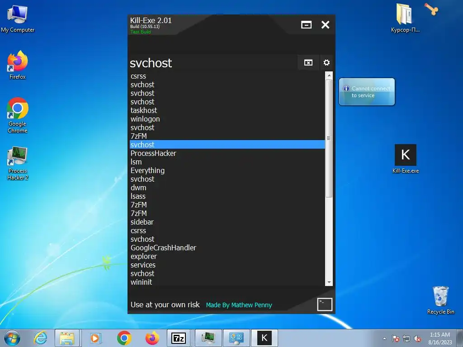Viewport: 463px width, 347px height.
Task: Select the ProcessHacker process
Action: (x=227, y=153)
